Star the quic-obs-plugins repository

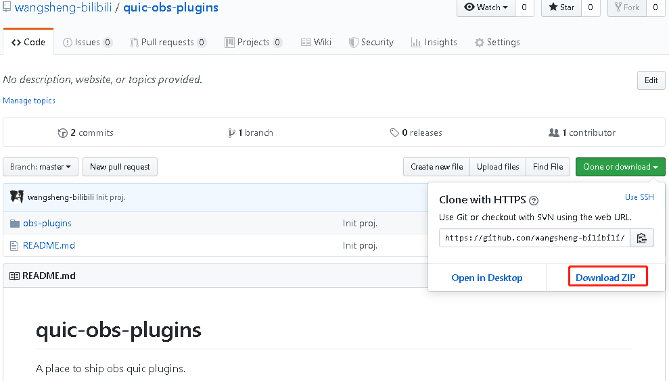pos(561,7)
